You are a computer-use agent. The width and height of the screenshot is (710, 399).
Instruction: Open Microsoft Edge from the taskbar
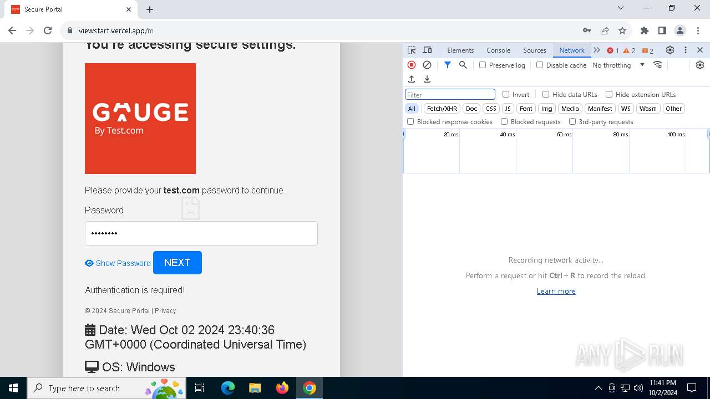[228, 388]
